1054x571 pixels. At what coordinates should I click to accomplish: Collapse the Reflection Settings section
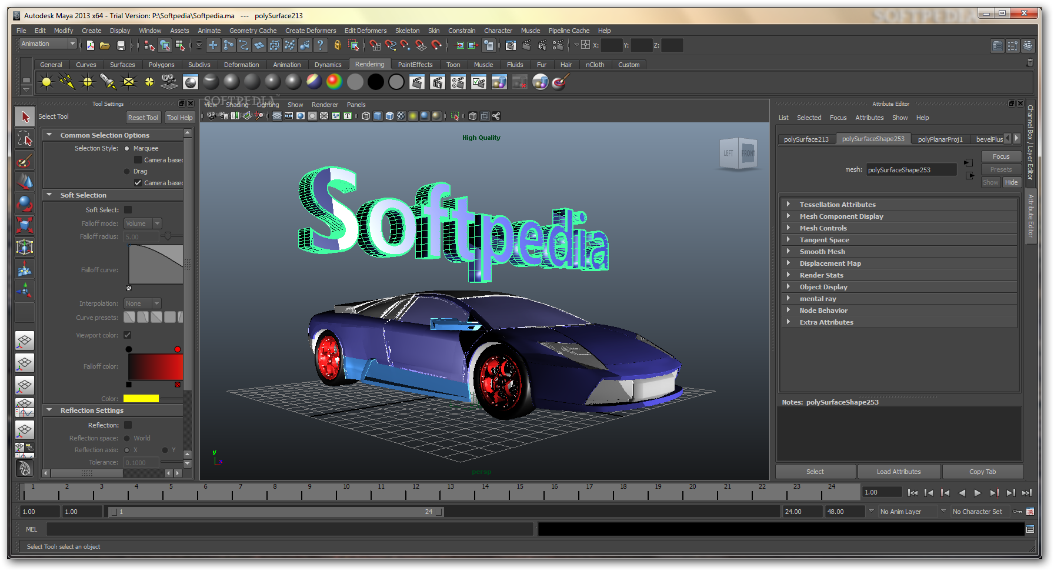coord(49,410)
